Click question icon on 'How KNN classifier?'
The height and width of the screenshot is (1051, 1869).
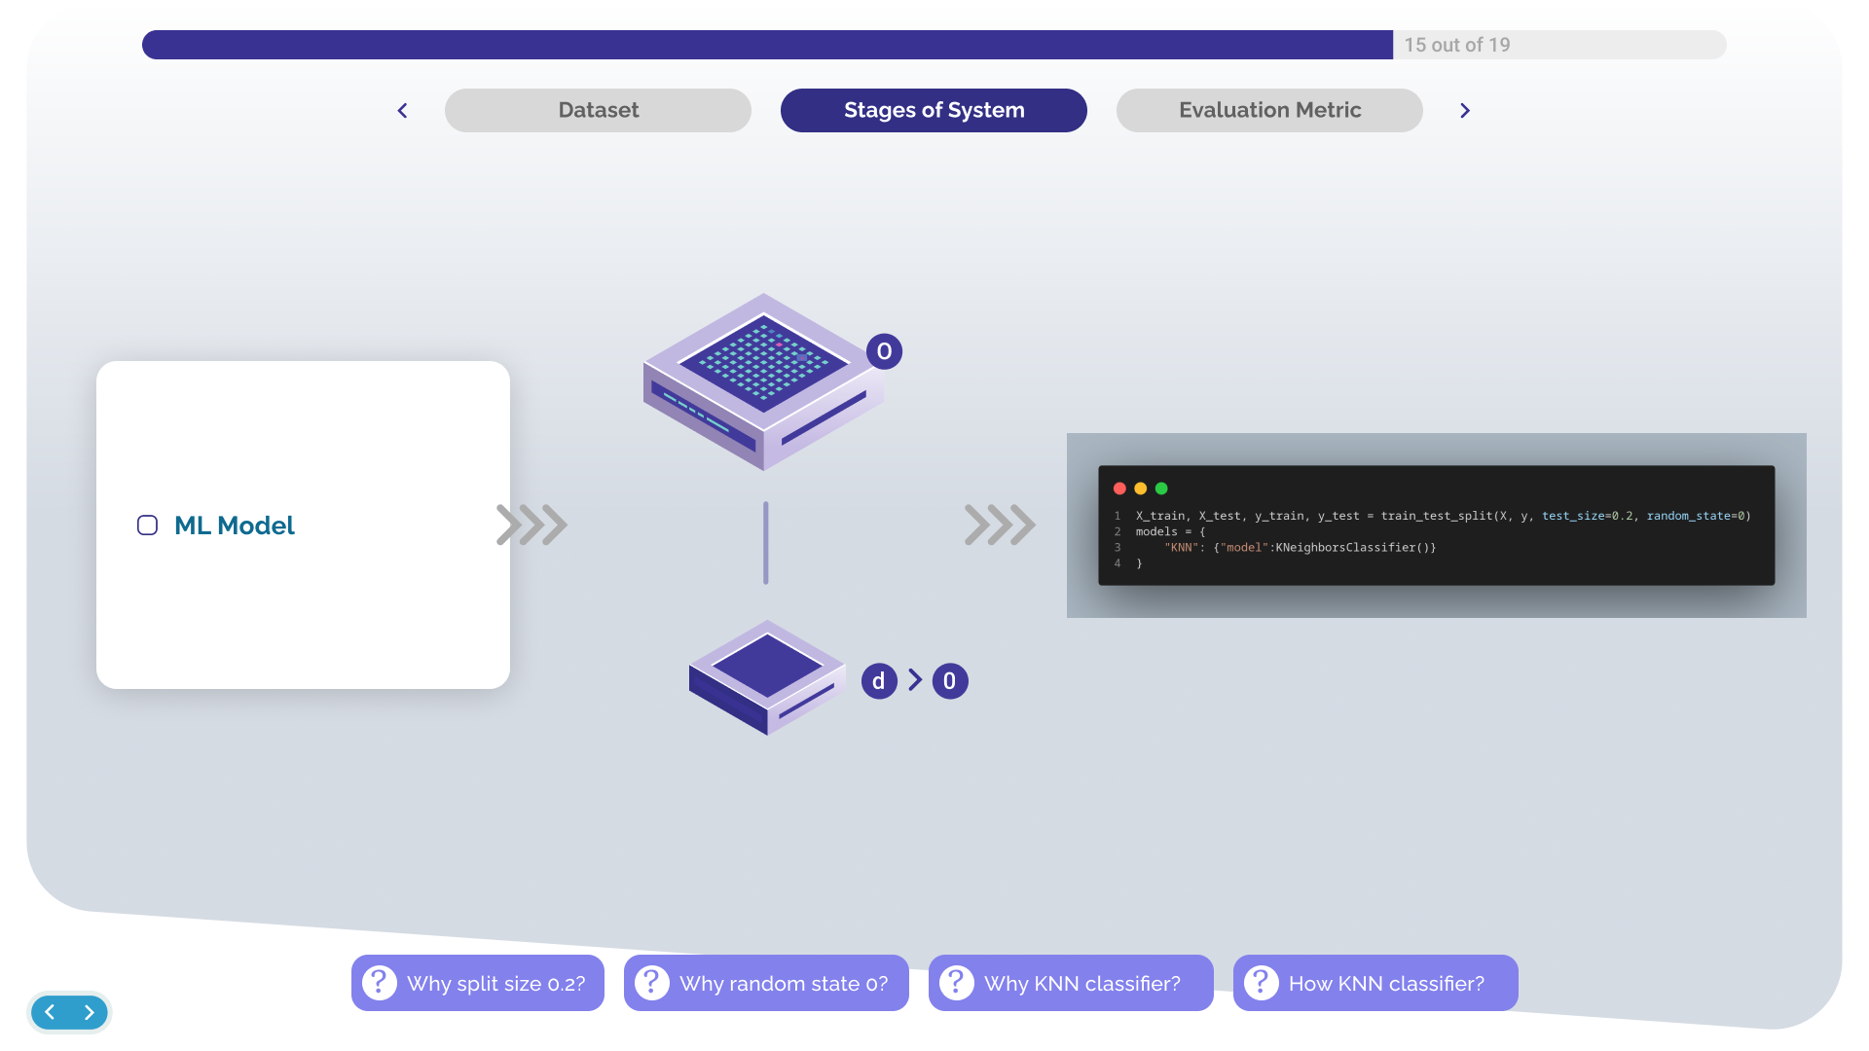tap(1262, 983)
